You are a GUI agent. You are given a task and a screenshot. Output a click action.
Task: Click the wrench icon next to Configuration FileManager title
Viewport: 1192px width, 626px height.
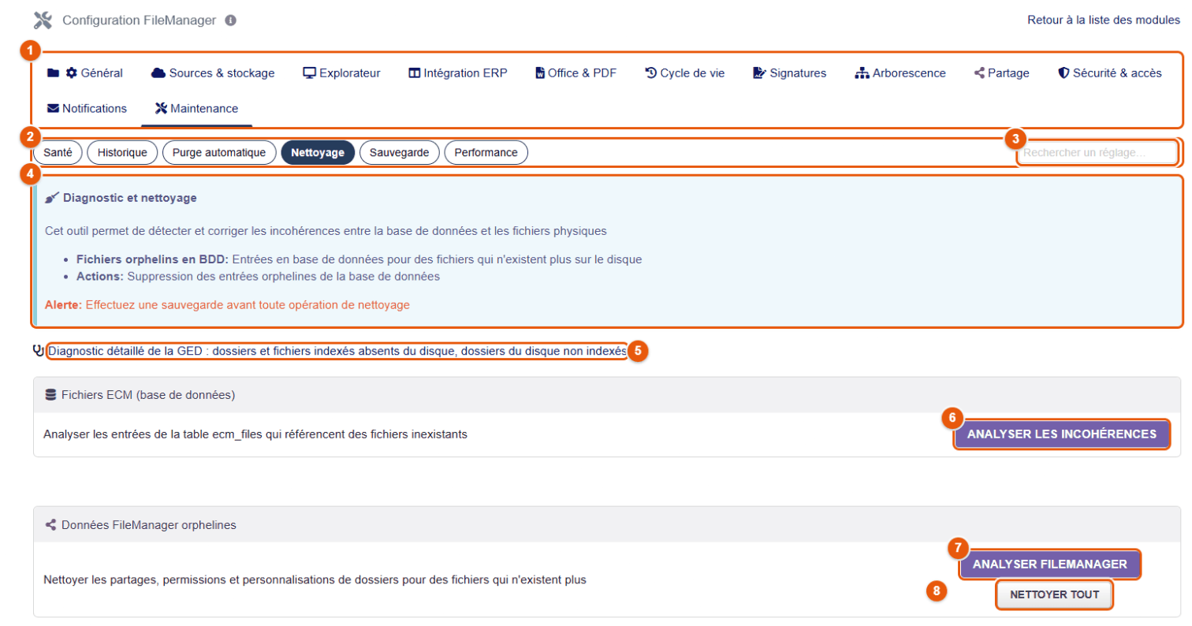[x=43, y=20]
